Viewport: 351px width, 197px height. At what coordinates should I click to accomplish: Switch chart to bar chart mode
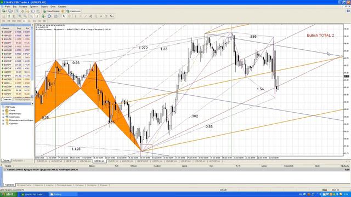pyautogui.click(x=3, y=16)
